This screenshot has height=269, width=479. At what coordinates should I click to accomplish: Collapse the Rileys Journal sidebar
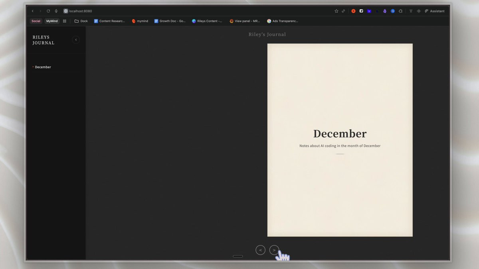tap(76, 40)
